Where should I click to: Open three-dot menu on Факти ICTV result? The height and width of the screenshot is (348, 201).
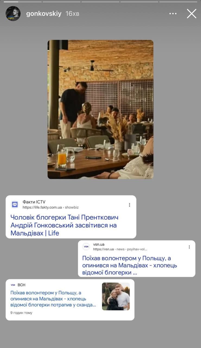coord(129,205)
